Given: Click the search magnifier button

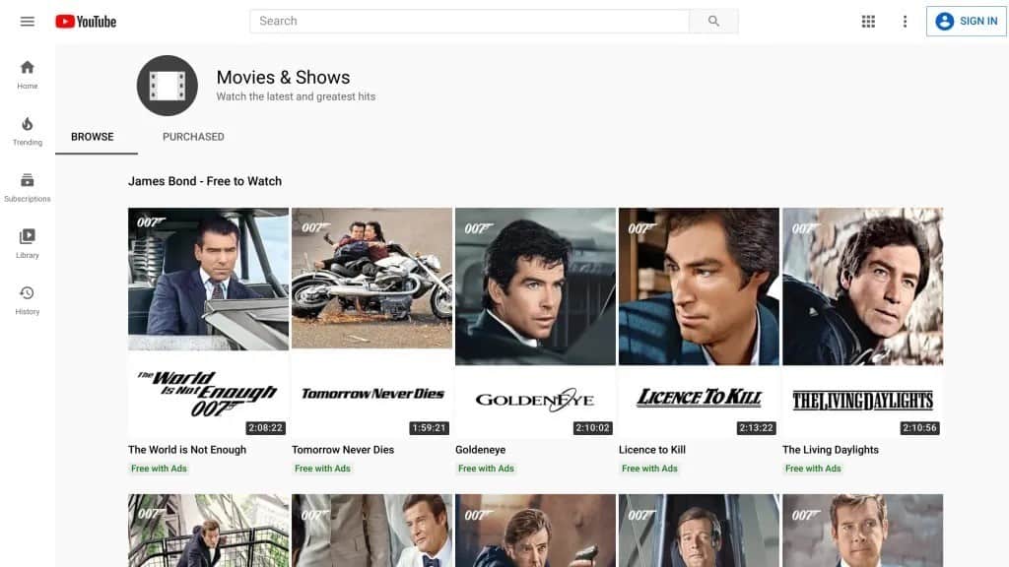Looking at the screenshot, I should pos(713,22).
